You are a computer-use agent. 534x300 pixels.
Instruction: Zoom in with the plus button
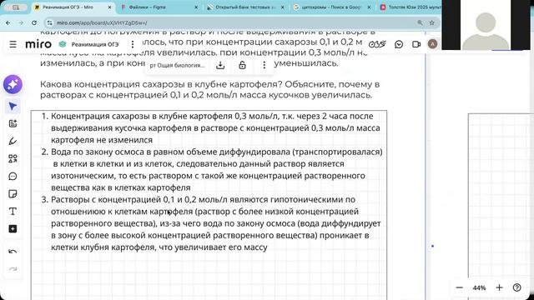coord(499,287)
